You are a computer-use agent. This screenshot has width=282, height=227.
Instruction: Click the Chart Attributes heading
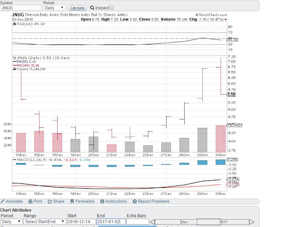click(x=16, y=210)
